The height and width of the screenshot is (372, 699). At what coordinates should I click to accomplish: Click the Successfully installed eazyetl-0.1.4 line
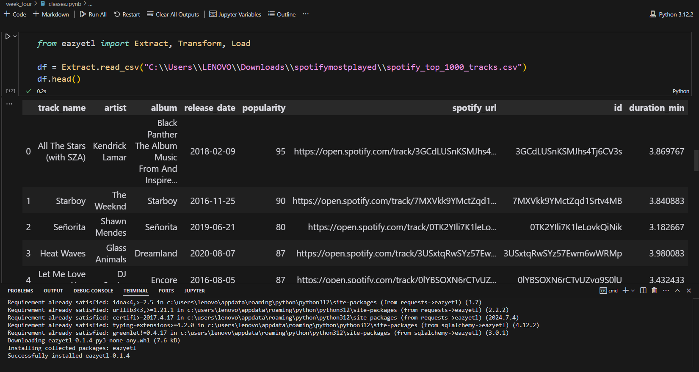tap(69, 356)
